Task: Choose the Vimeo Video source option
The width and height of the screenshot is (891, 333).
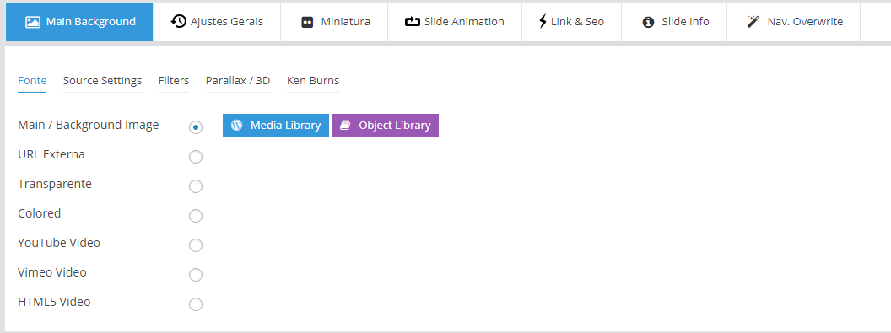Action: tap(196, 275)
